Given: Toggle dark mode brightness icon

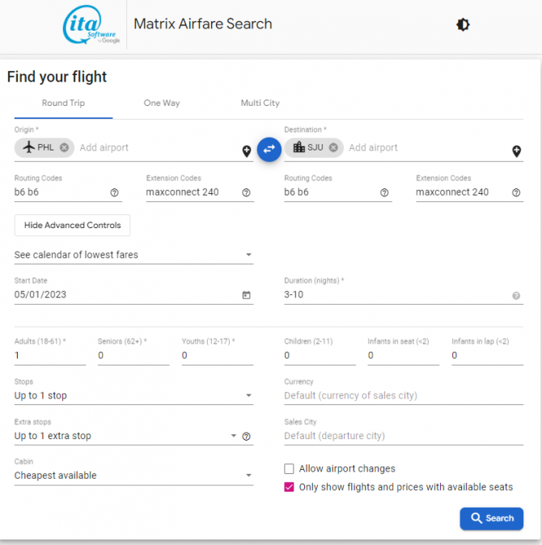Looking at the screenshot, I should coord(463,25).
